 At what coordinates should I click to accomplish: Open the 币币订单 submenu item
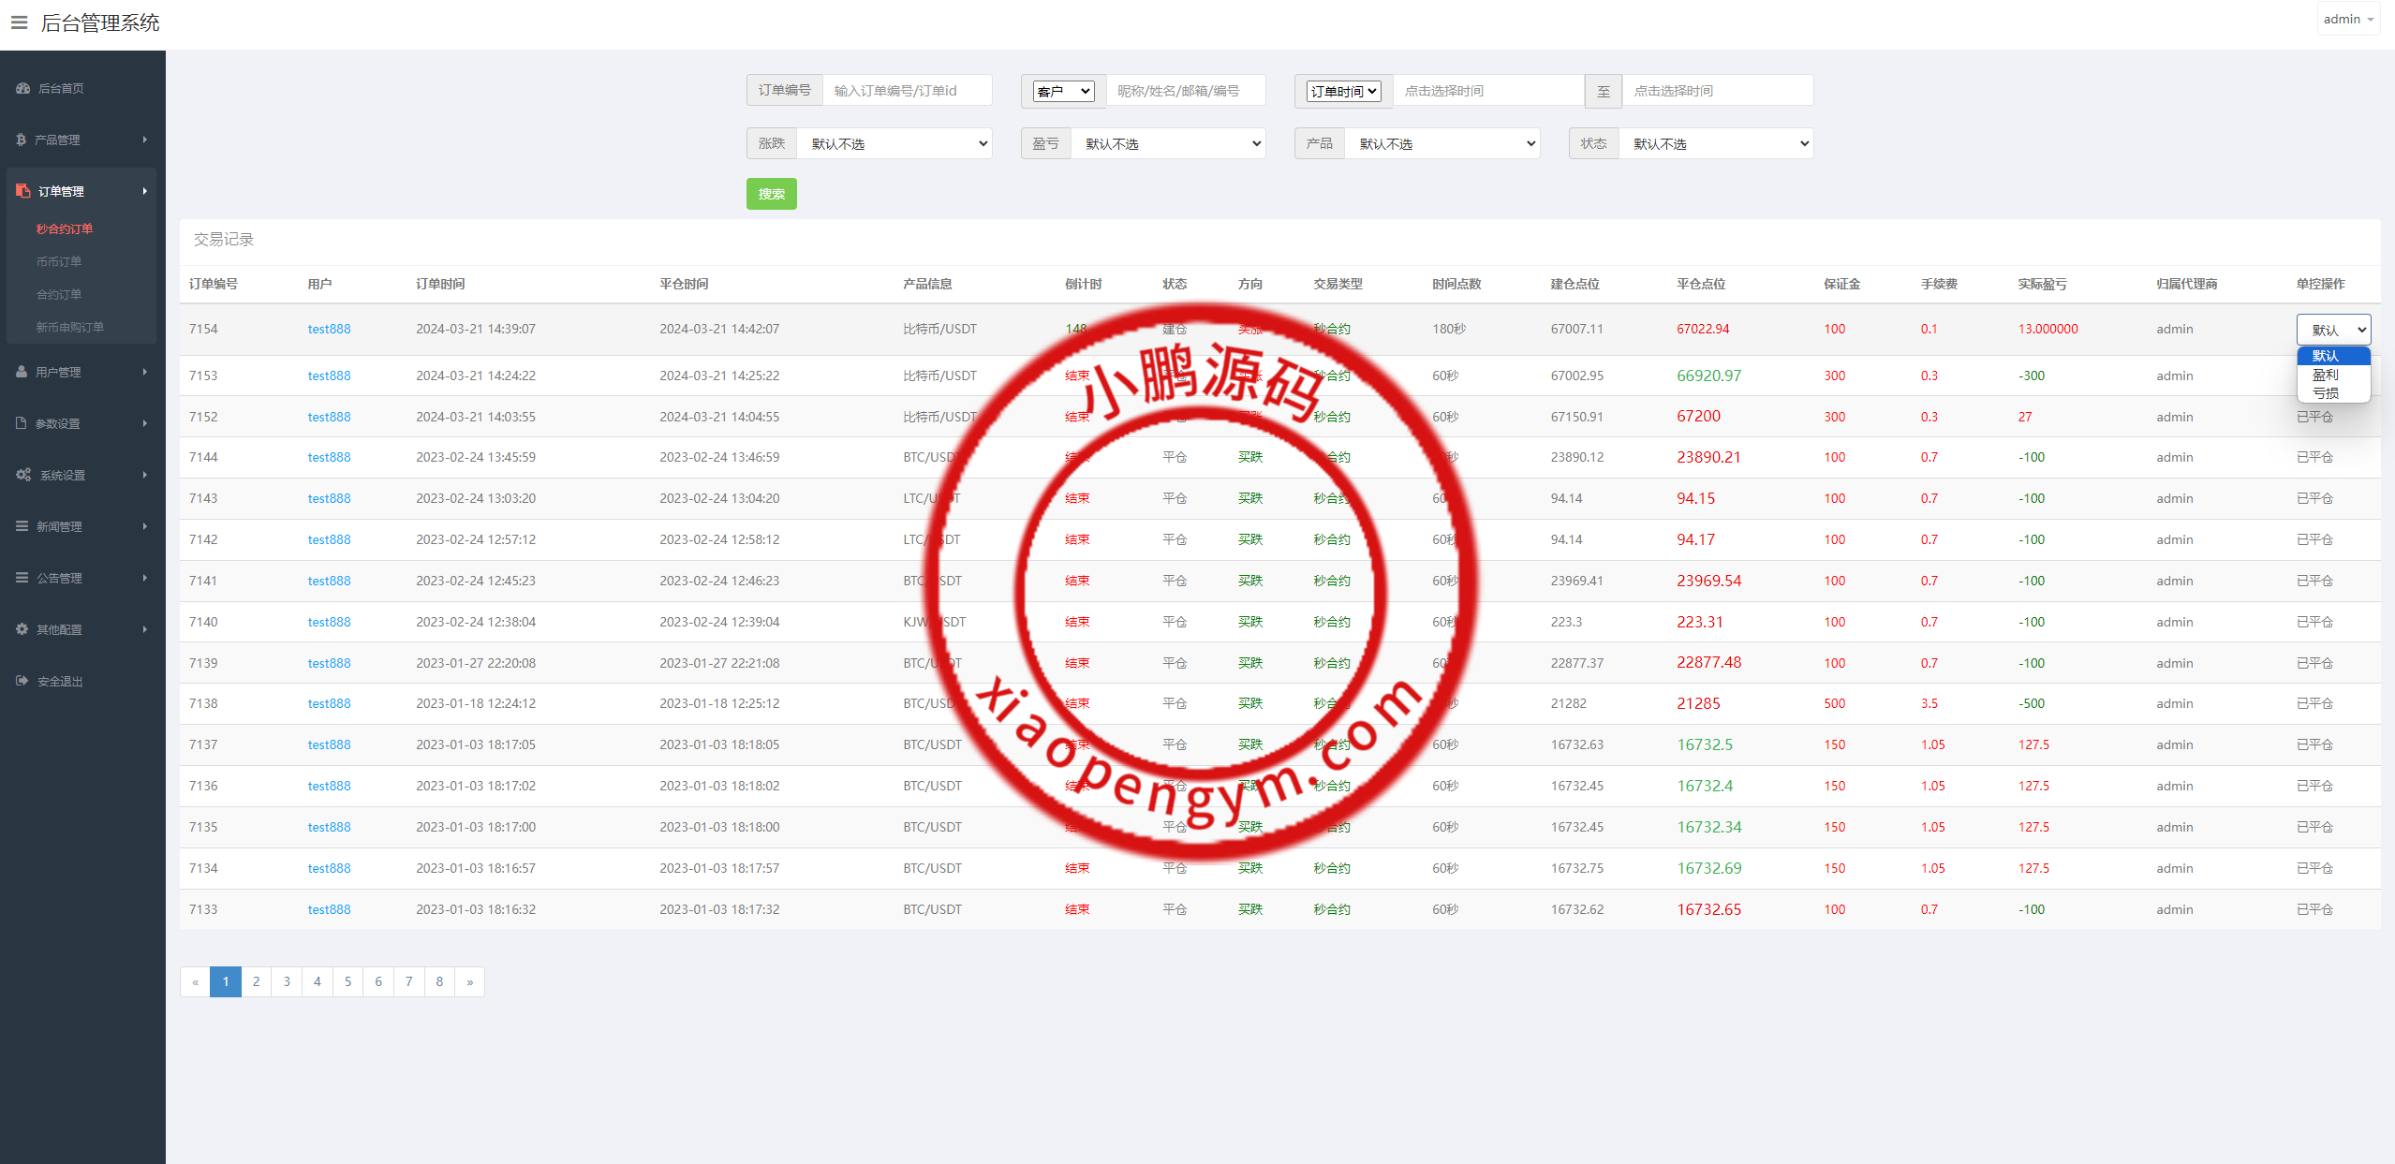59,261
